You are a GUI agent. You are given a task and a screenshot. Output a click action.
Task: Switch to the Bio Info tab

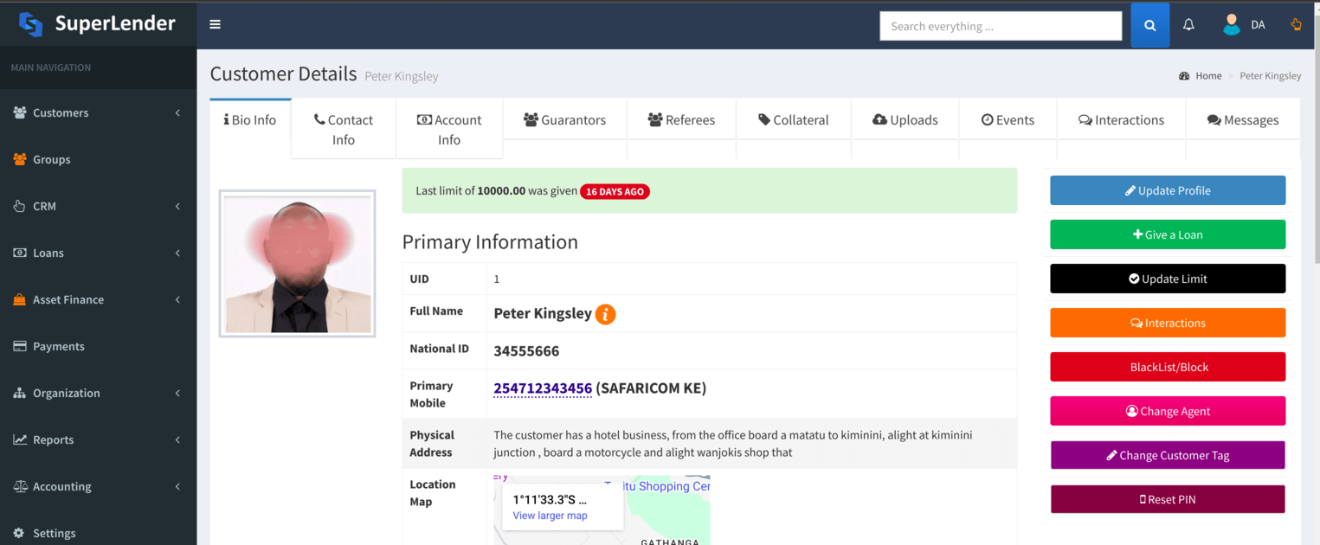click(250, 120)
